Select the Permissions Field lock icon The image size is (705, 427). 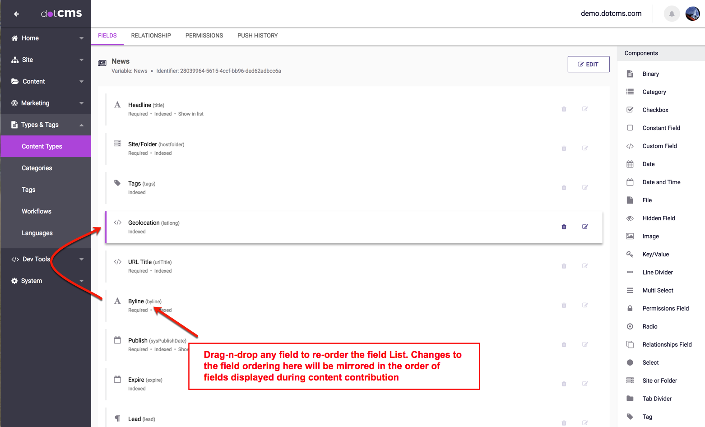630,308
